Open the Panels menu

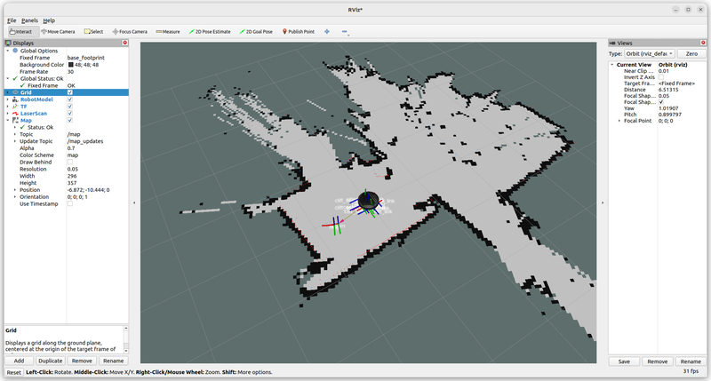pyautogui.click(x=29, y=20)
